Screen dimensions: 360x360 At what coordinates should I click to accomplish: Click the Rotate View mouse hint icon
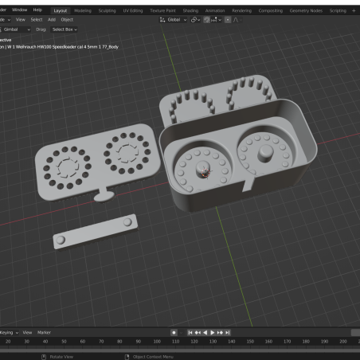(44, 357)
